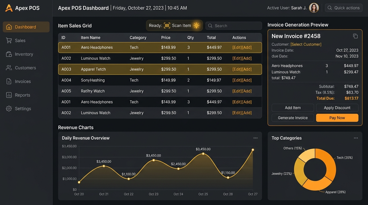Click the Oct 22 $1,100.00 data point

click(129, 179)
